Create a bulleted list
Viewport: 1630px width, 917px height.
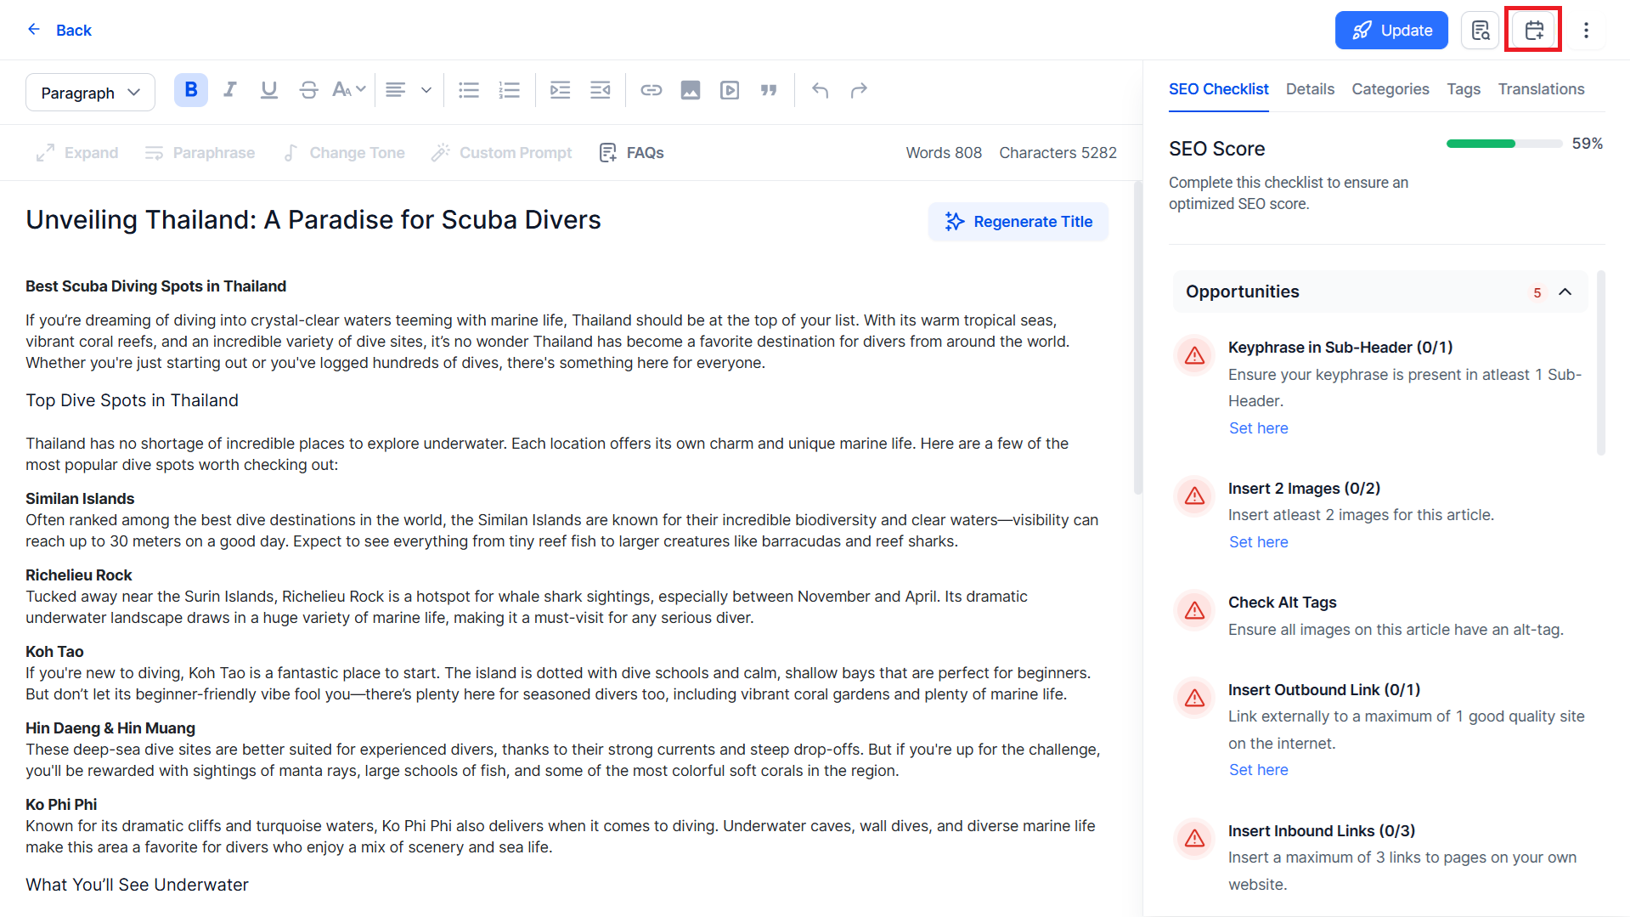click(469, 90)
